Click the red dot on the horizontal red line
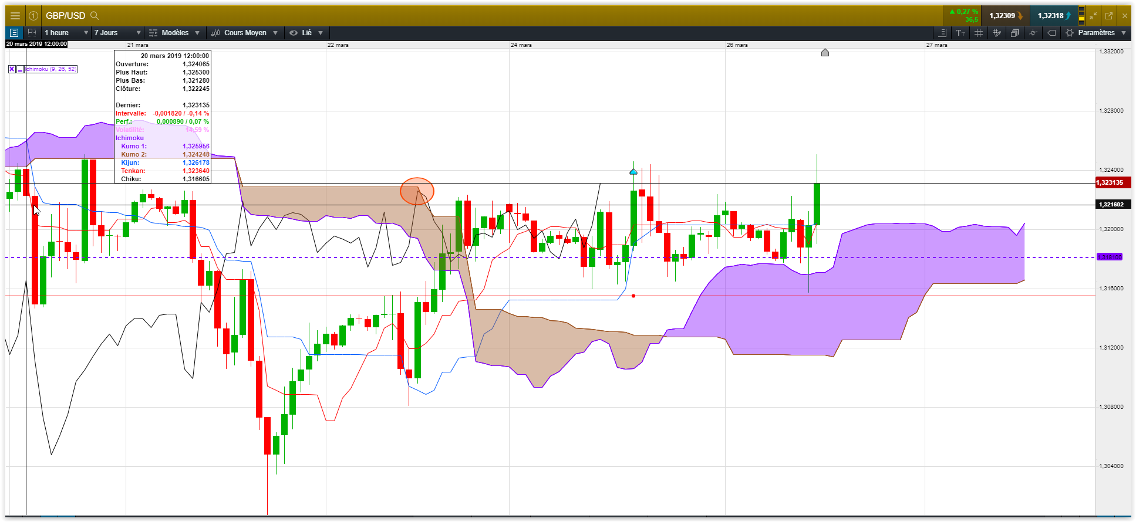This screenshot has width=1136, height=522. 633,296
